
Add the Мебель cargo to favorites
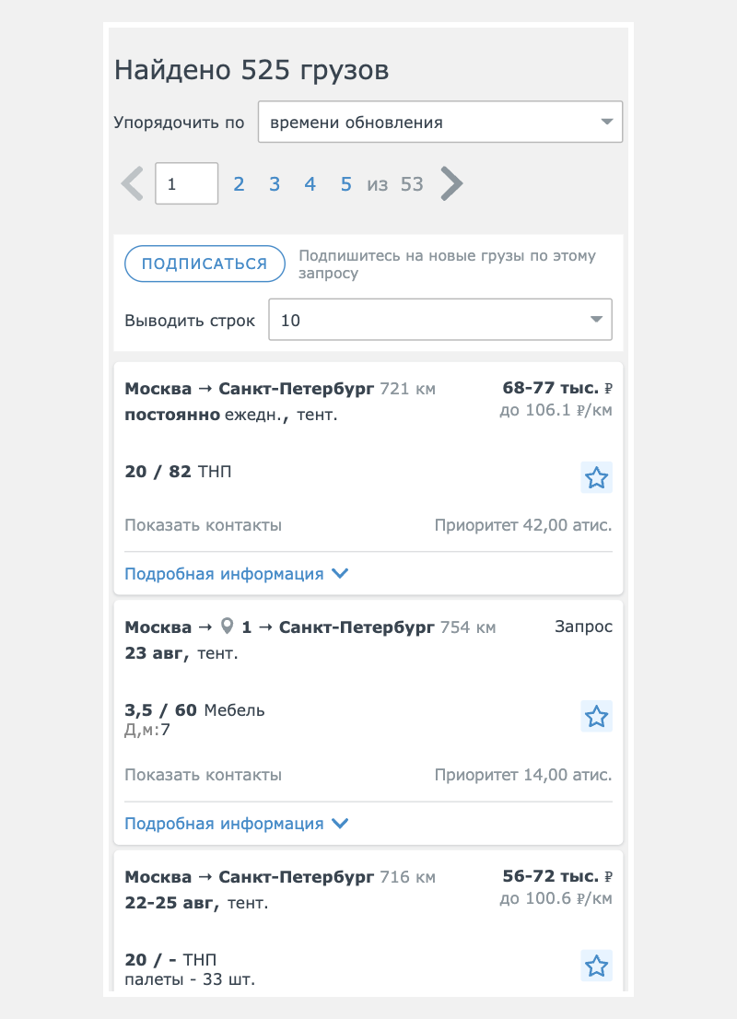[597, 717]
